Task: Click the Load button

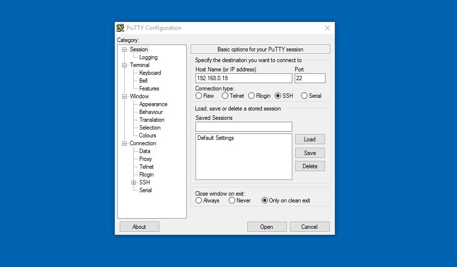Action: [x=310, y=139]
